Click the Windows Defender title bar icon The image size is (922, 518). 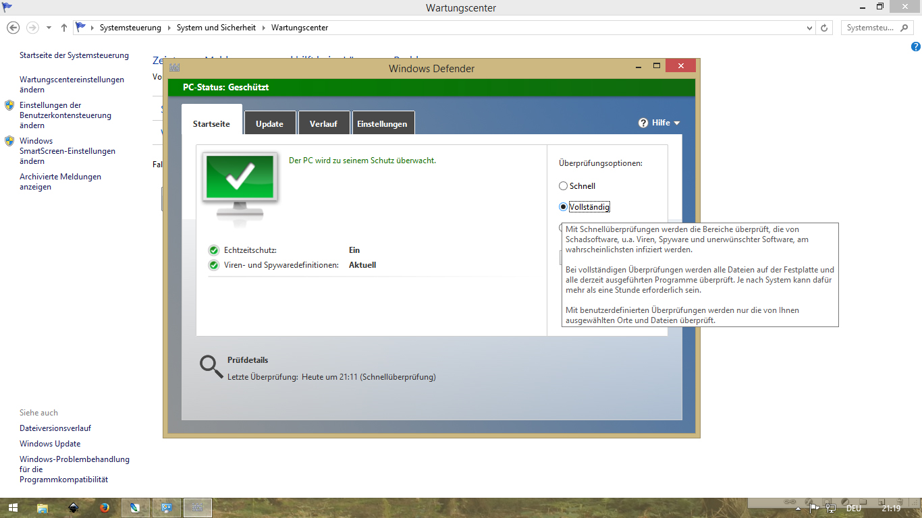click(x=174, y=68)
